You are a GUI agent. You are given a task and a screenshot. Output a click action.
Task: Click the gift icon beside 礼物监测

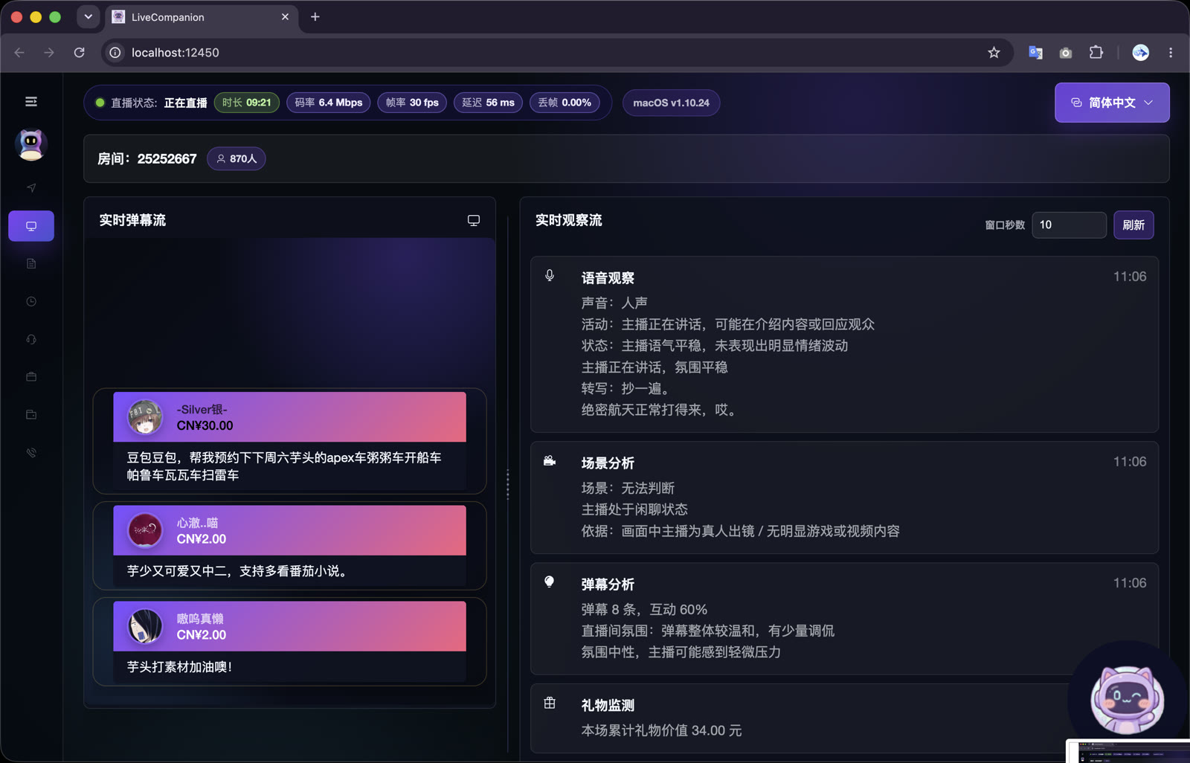click(550, 703)
